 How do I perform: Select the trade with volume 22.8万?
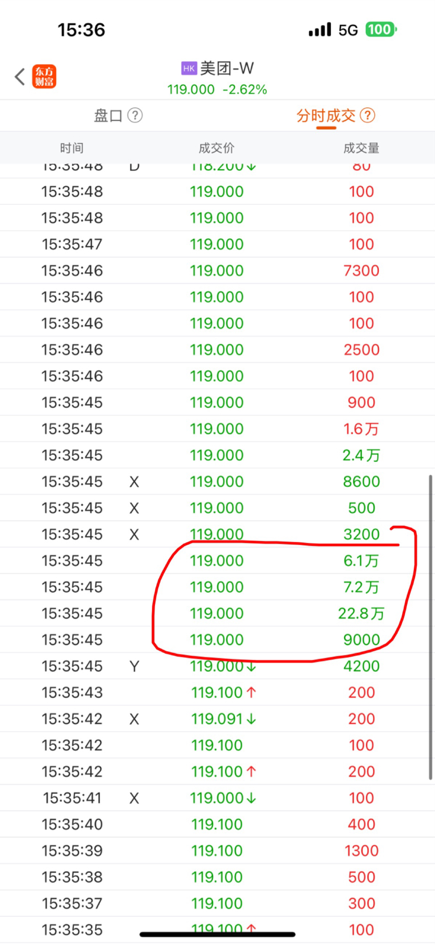(x=217, y=613)
